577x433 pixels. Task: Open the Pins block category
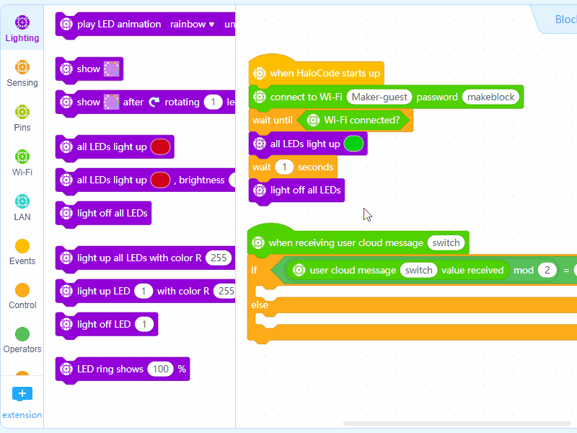22,118
